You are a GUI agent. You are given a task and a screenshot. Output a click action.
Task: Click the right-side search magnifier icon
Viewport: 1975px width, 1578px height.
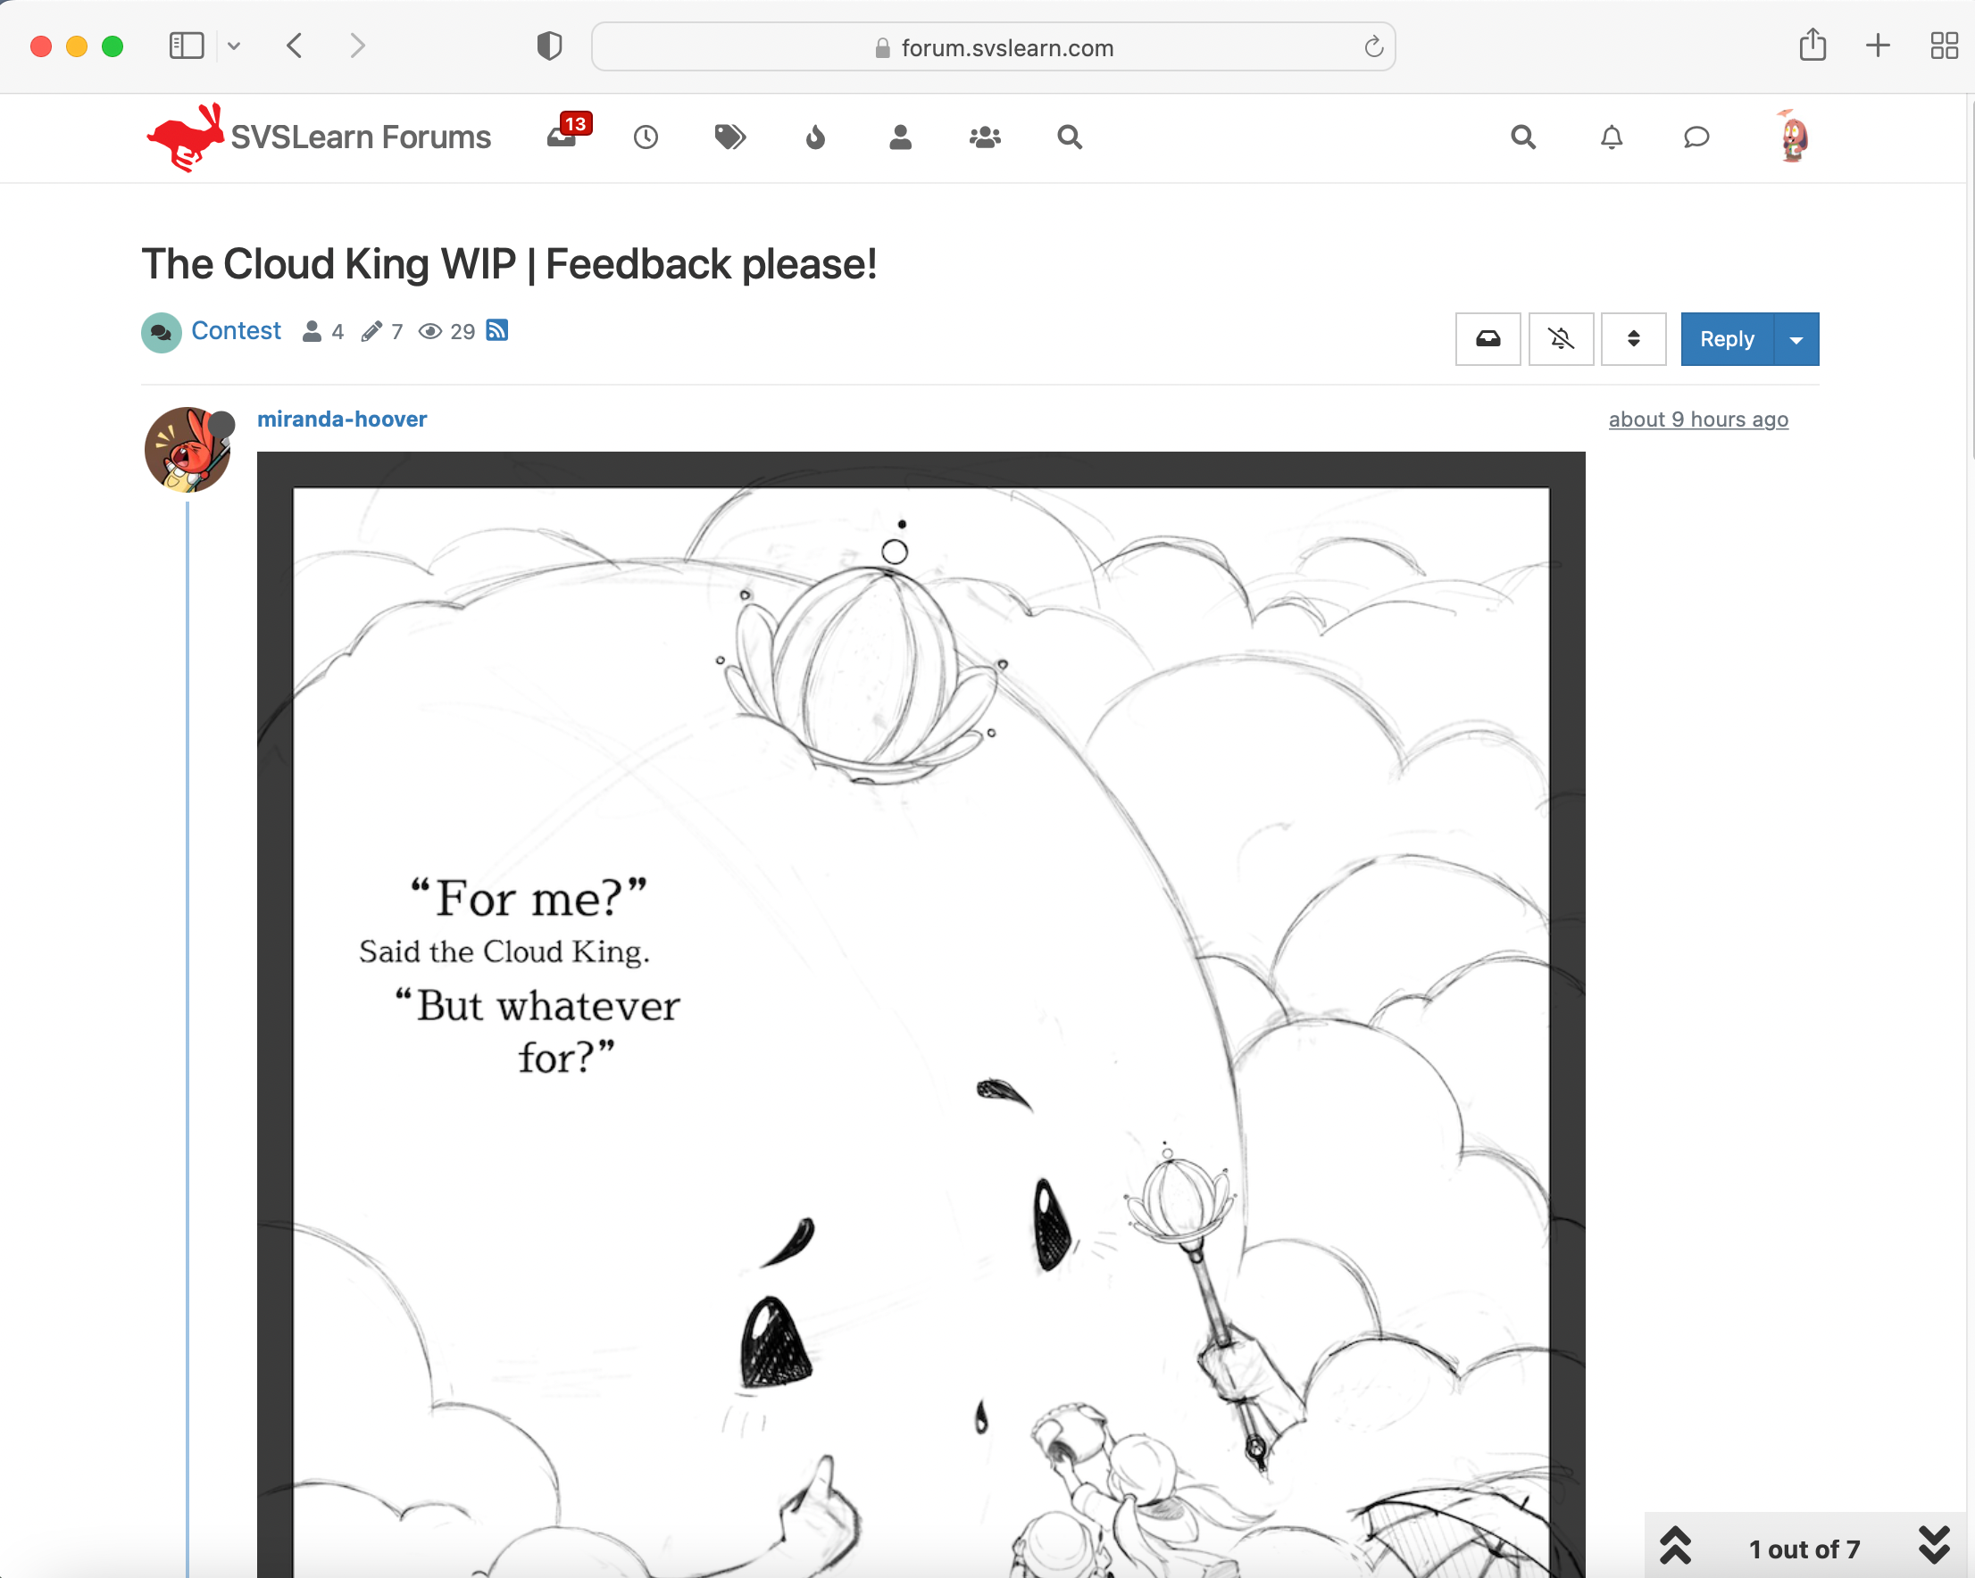[1523, 137]
